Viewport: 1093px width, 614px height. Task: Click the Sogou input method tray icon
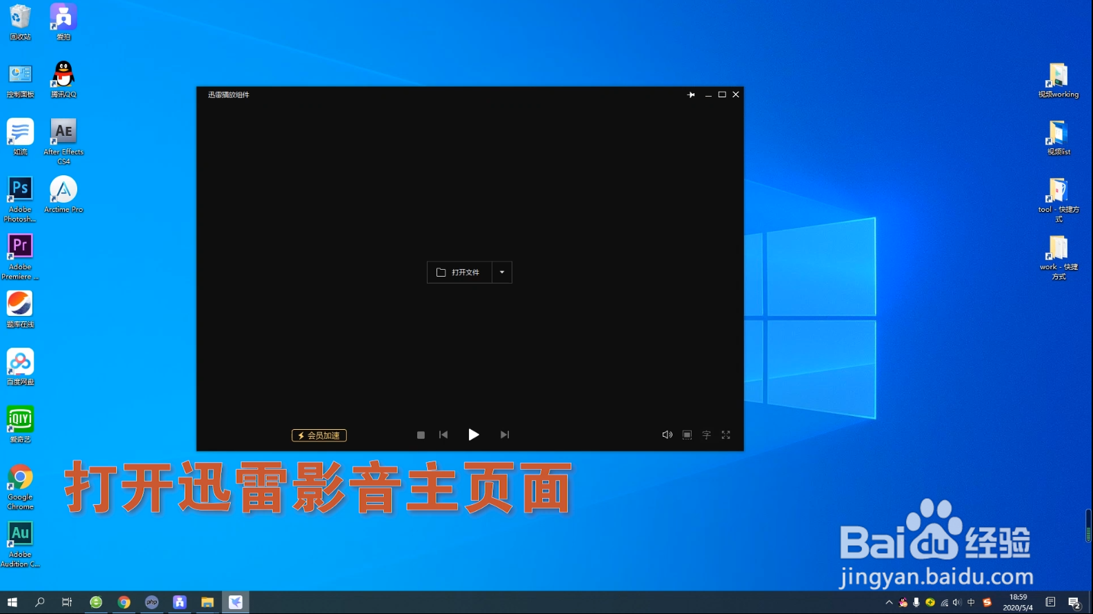(x=987, y=602)
